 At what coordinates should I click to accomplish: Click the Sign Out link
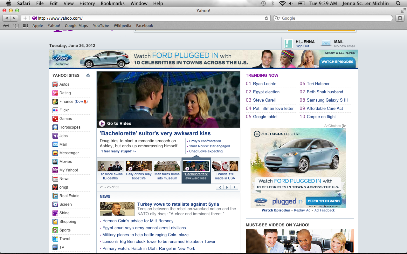click(x=302, y=46)
